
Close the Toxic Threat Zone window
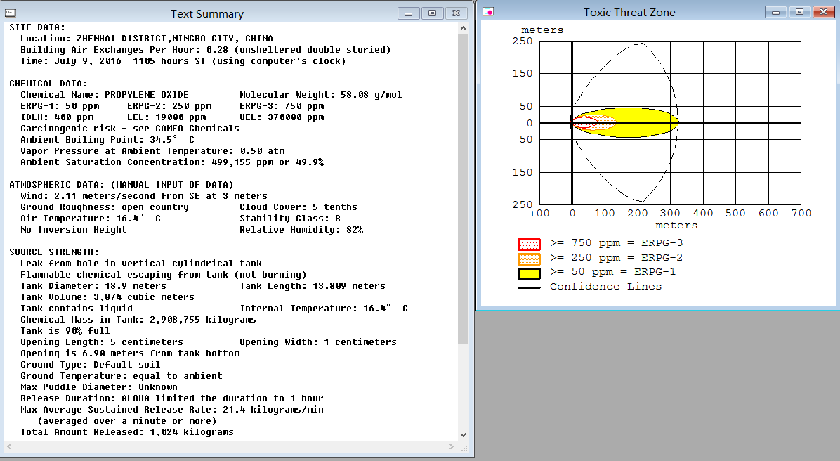tap(824, 12)
